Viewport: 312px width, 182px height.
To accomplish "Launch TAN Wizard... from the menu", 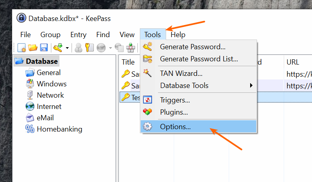I will pos(181,73).
